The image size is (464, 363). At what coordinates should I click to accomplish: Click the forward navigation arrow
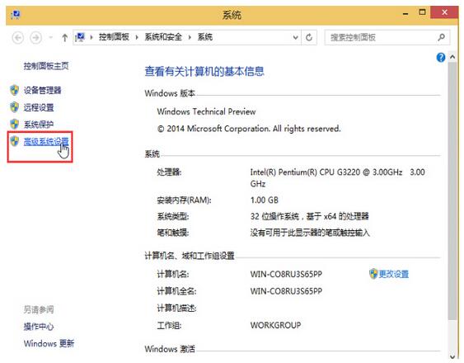tap(35, 38)
